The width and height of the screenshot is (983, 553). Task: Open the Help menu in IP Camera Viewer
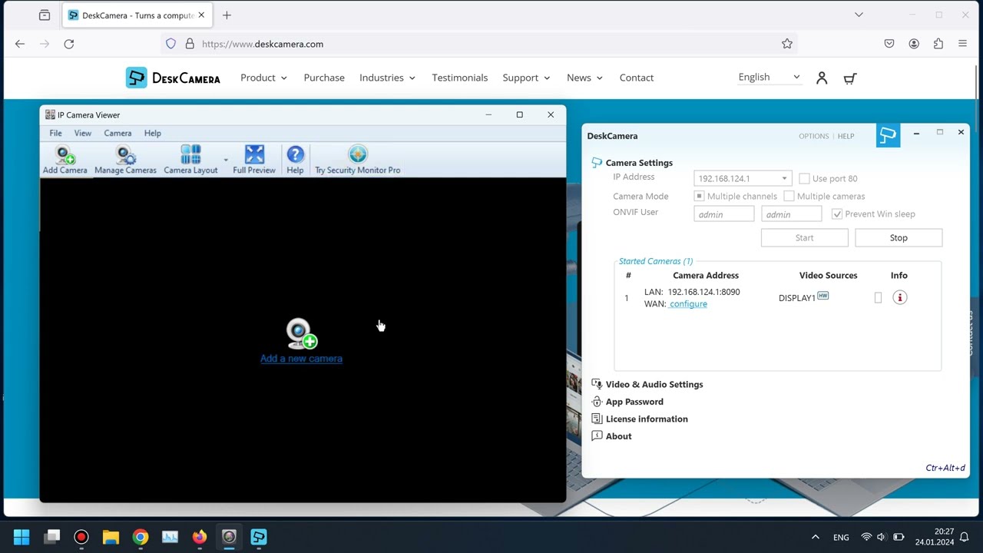tap(152, 133)
